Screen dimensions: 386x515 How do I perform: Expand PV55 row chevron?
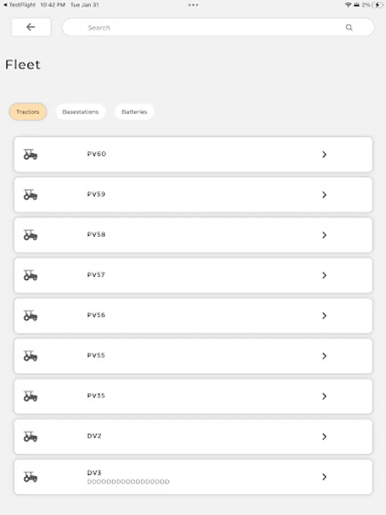[x=324, y=356]
